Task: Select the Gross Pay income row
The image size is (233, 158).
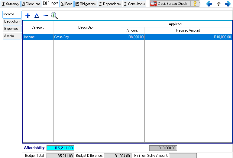Action: 86,37
